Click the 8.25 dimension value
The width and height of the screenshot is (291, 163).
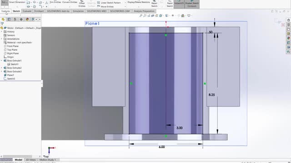211,95
